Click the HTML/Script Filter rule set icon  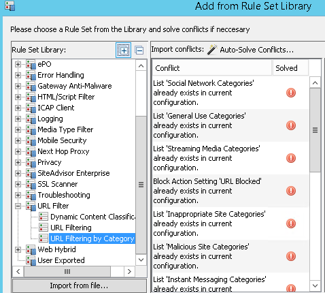31,97
